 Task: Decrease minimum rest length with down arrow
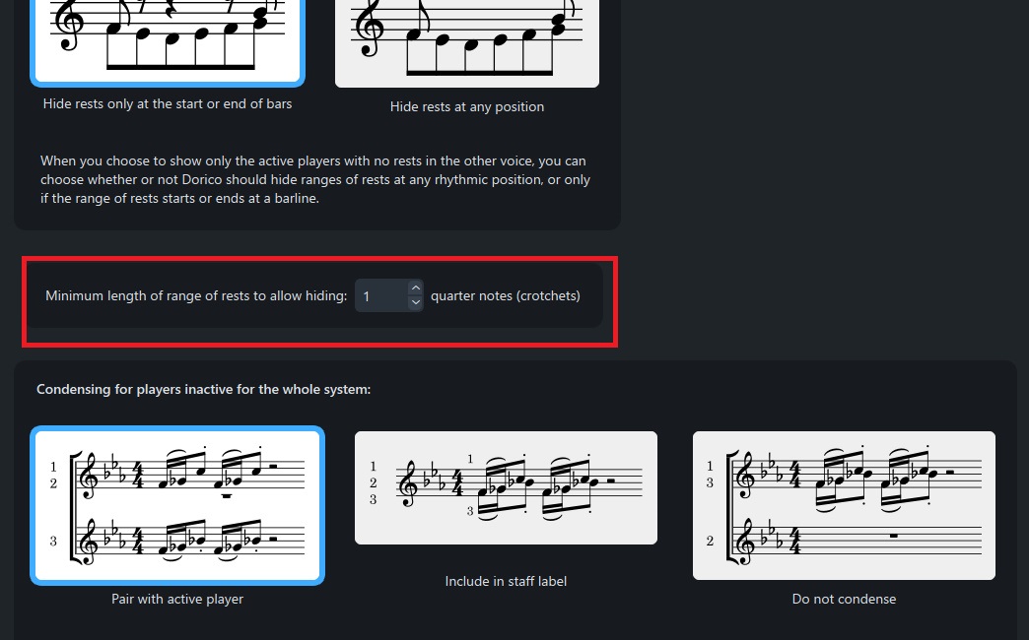click(x=415, y=302)
